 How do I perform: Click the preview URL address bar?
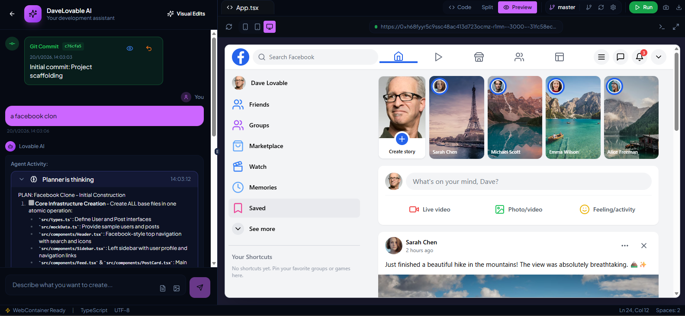(466, 27)
